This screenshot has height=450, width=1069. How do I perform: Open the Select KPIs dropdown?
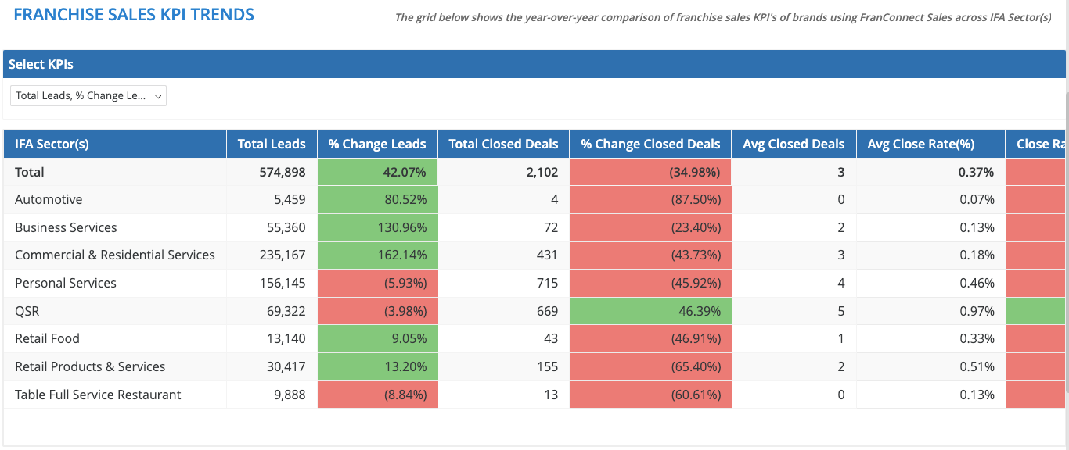click(x=88, y=96)
